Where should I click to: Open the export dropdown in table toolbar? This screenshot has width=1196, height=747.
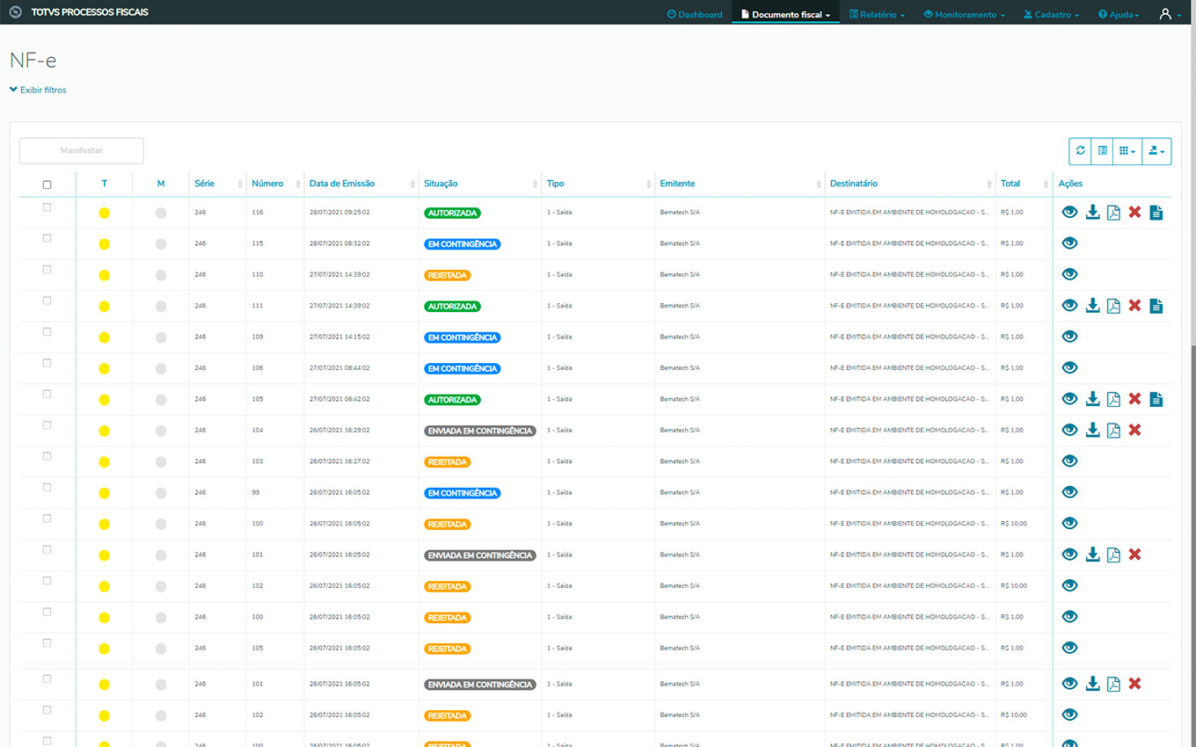1156,151
